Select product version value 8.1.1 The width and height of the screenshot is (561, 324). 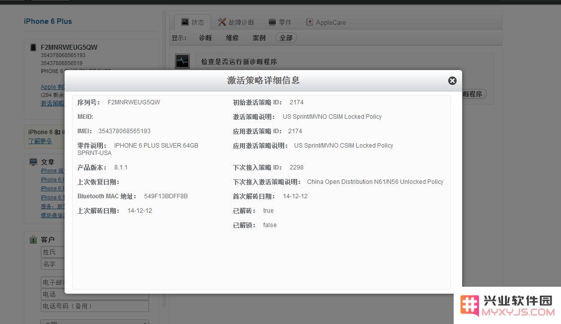[121, 167]
